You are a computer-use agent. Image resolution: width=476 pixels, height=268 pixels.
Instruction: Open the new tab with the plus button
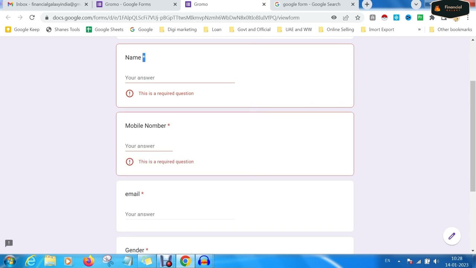coord(367,4)
